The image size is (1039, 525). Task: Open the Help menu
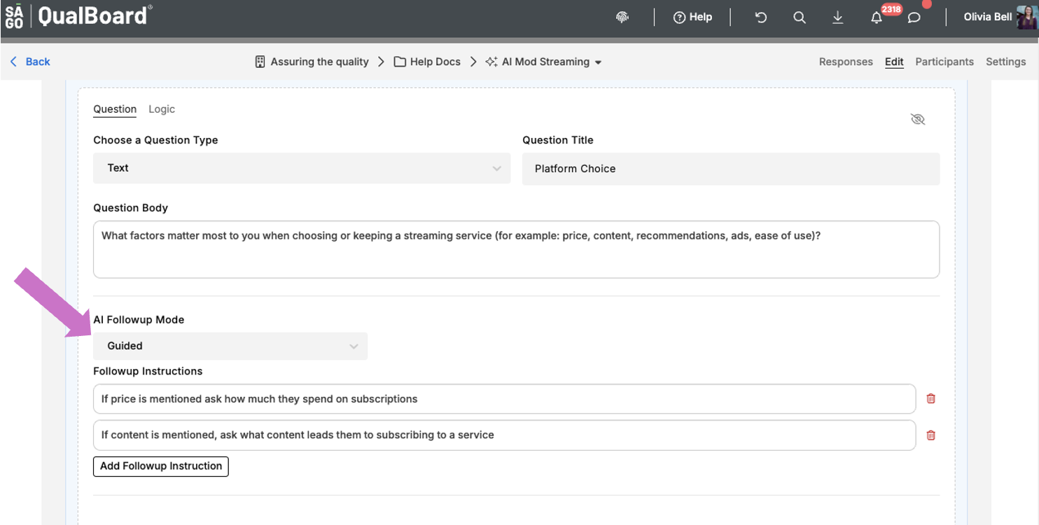point(692,17)
